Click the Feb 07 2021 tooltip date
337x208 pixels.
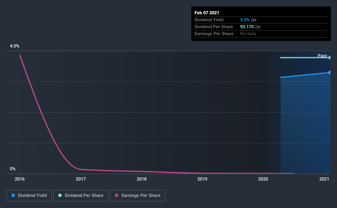pyautogui.click(x=207, y=13)
